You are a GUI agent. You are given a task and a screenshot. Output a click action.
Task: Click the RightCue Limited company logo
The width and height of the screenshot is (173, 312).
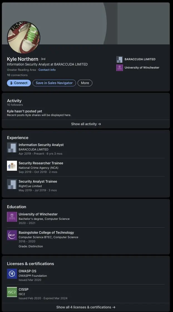click(12, 184)
